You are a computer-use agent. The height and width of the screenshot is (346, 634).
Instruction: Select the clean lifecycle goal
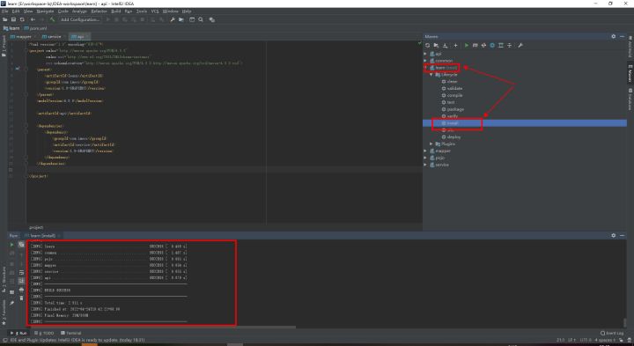pos(449,82)
